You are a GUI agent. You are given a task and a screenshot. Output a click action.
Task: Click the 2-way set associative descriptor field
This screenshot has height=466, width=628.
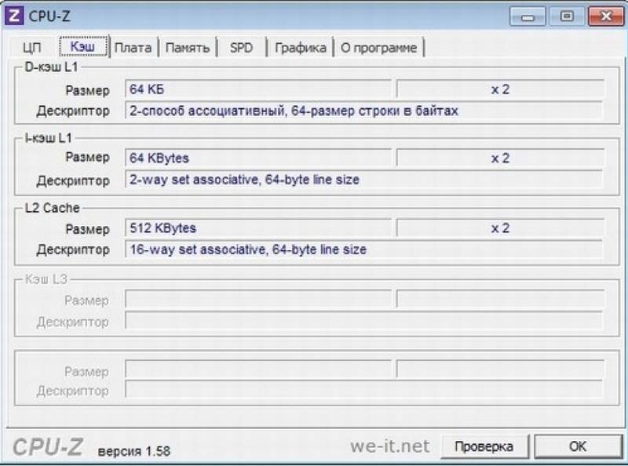[363, 180]
